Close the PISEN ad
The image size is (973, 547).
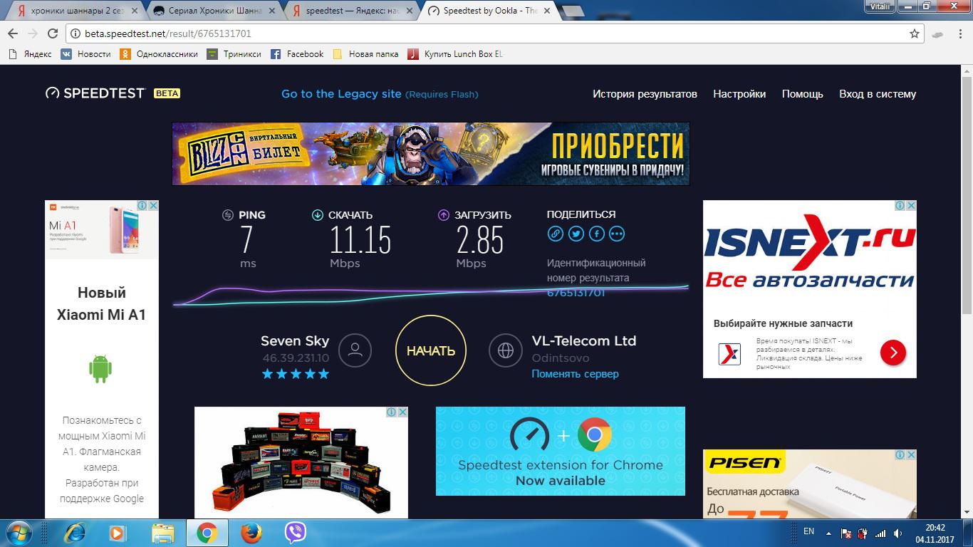pos(911,454)
